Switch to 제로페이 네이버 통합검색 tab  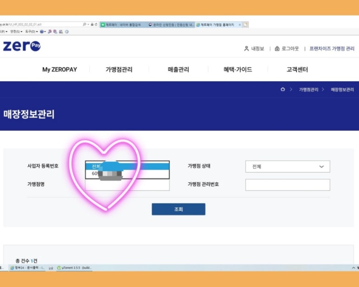tap(123, 25)
